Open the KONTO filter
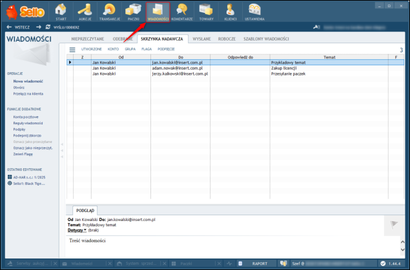 point(113,49)
